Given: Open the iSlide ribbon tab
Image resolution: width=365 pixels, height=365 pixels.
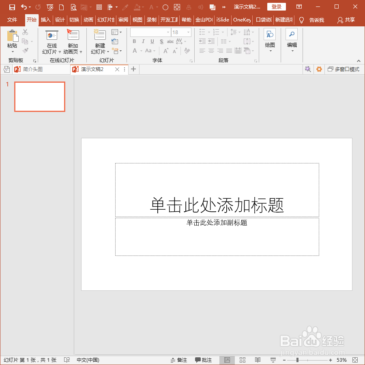Looking at the screenshot, I should 222,19.
